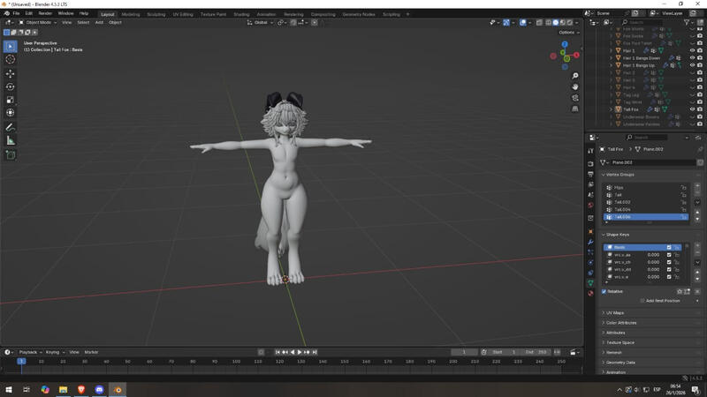
Task: Select the Cursor tool in the viewport toolbar
Action: tap(10, 59)
